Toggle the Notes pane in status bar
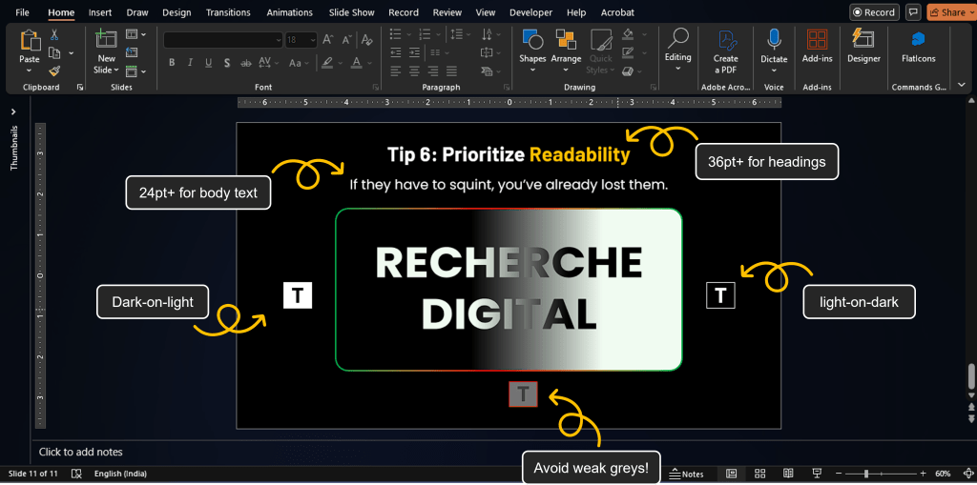977x485 pixels. coord(687,474)
